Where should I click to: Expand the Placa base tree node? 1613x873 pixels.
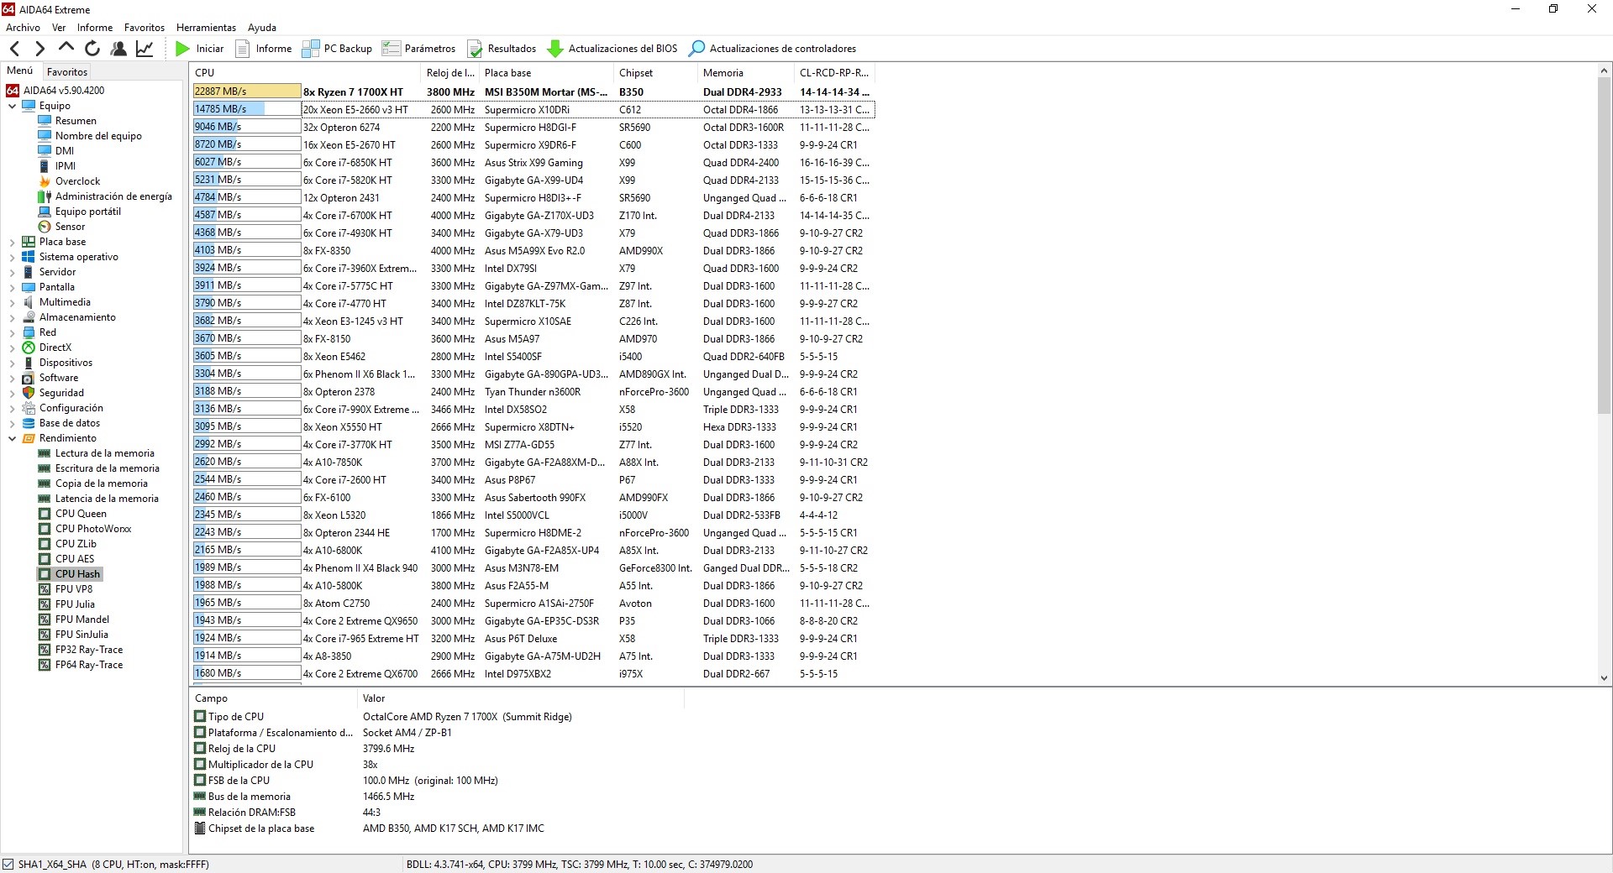(13, 242)
